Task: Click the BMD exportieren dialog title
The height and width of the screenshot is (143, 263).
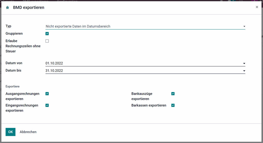Action: [x=29, y=7]
